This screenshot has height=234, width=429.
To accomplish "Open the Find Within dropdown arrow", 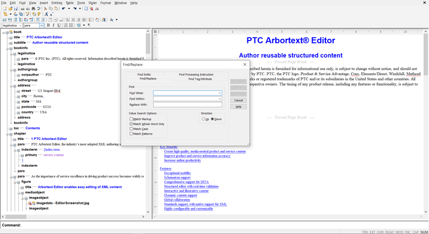I will click(x=220, y=99).
